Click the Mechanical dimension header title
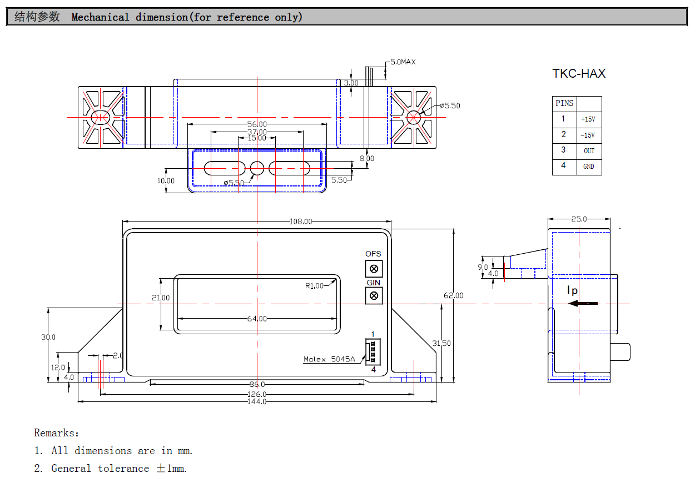The height and width of the screenshot is (483, 695). [187, 17]
